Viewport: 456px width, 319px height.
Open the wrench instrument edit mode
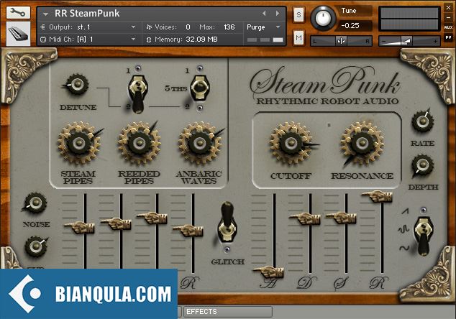18,12
